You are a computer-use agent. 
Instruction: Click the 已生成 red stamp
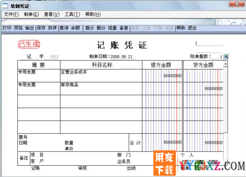29,44
